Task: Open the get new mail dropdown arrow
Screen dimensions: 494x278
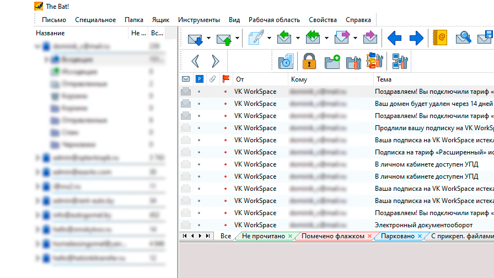Action: point(208,38)
